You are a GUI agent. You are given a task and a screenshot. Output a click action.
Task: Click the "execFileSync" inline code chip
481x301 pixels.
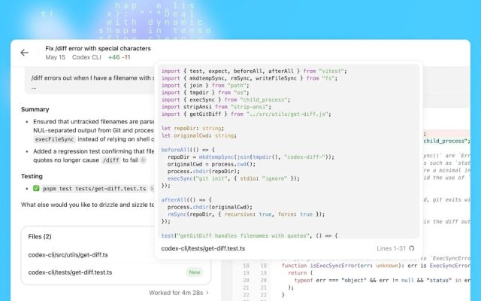(54, 139)
